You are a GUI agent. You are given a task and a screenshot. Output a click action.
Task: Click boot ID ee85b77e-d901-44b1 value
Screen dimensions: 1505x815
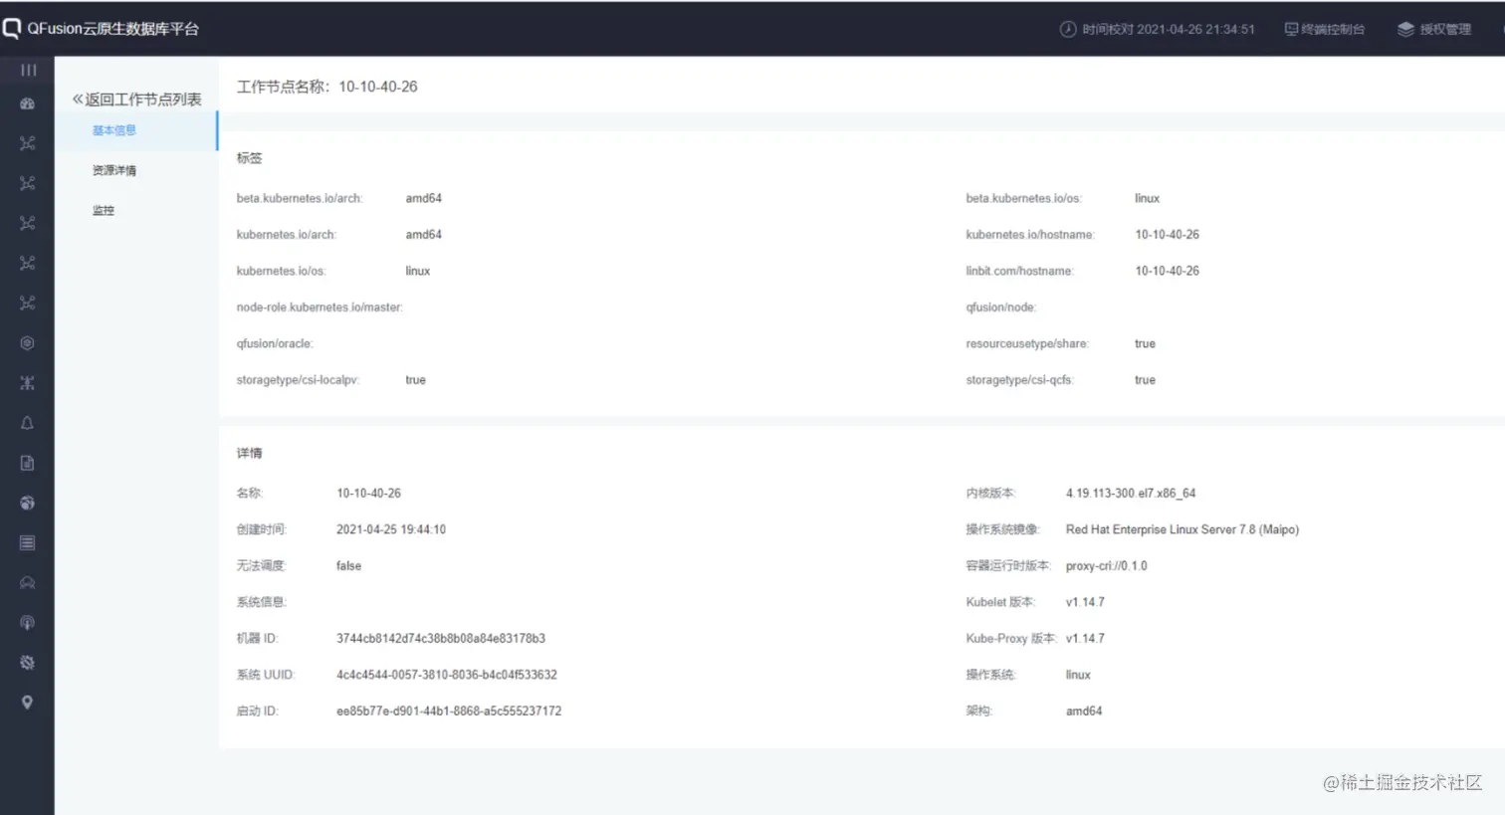pyautogui.click(x=449, y=711)
